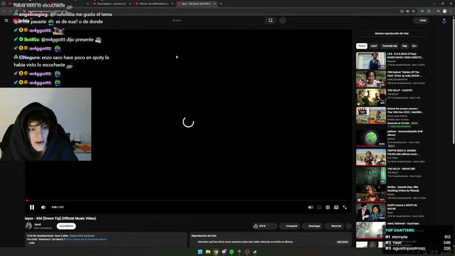Screen dimensions: 455x256
Task: Toggle subtitles with the captions button
Action: pyautogui.click(x=319, y=207)
